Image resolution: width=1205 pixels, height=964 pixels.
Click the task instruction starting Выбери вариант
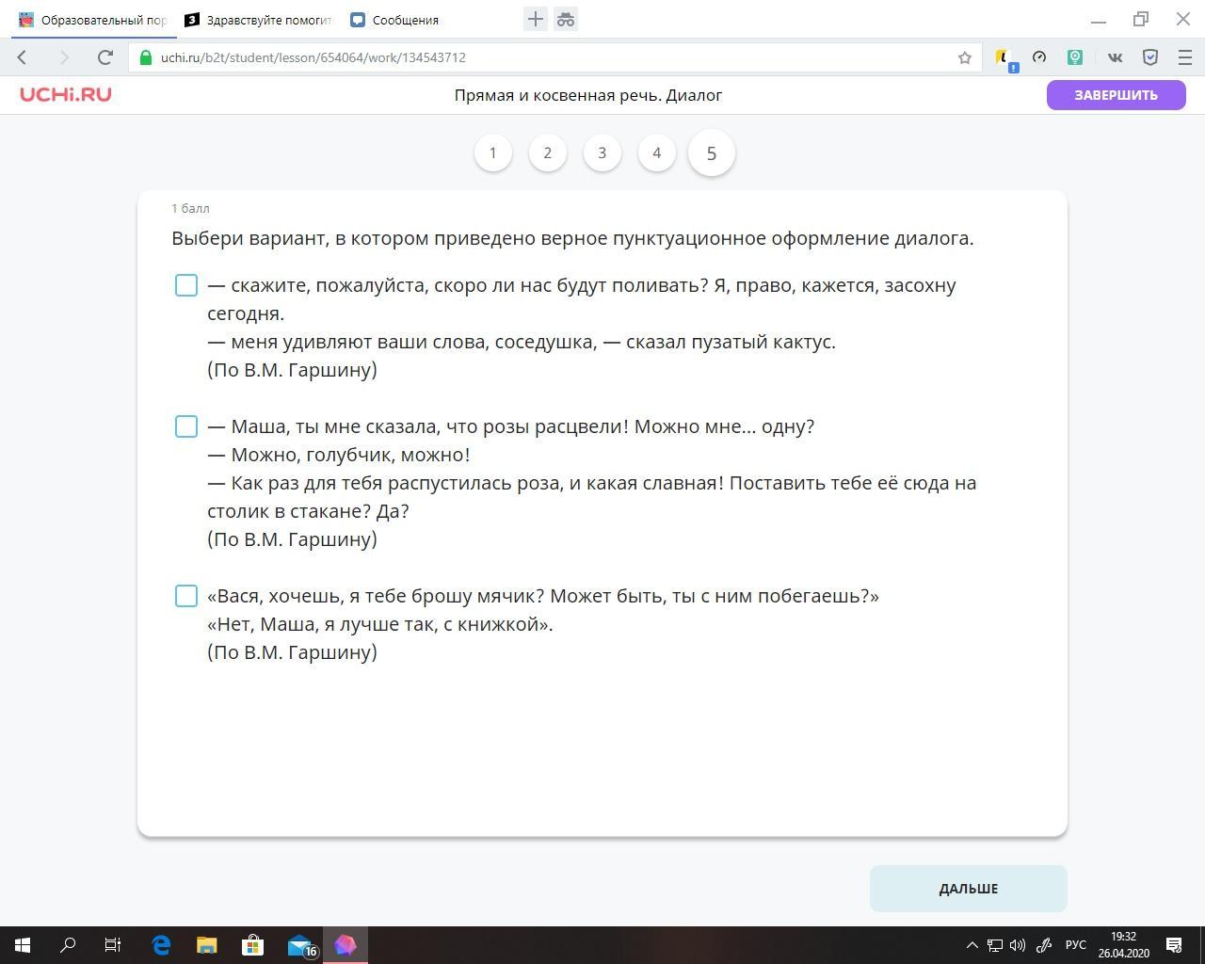pyautogui.click(x=572, y=238)
